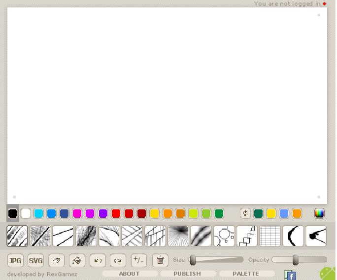The height and width of the screenshot is (280, 337).
Task: Select the paint bucket fill tool
Action: (x=77, y=260)
